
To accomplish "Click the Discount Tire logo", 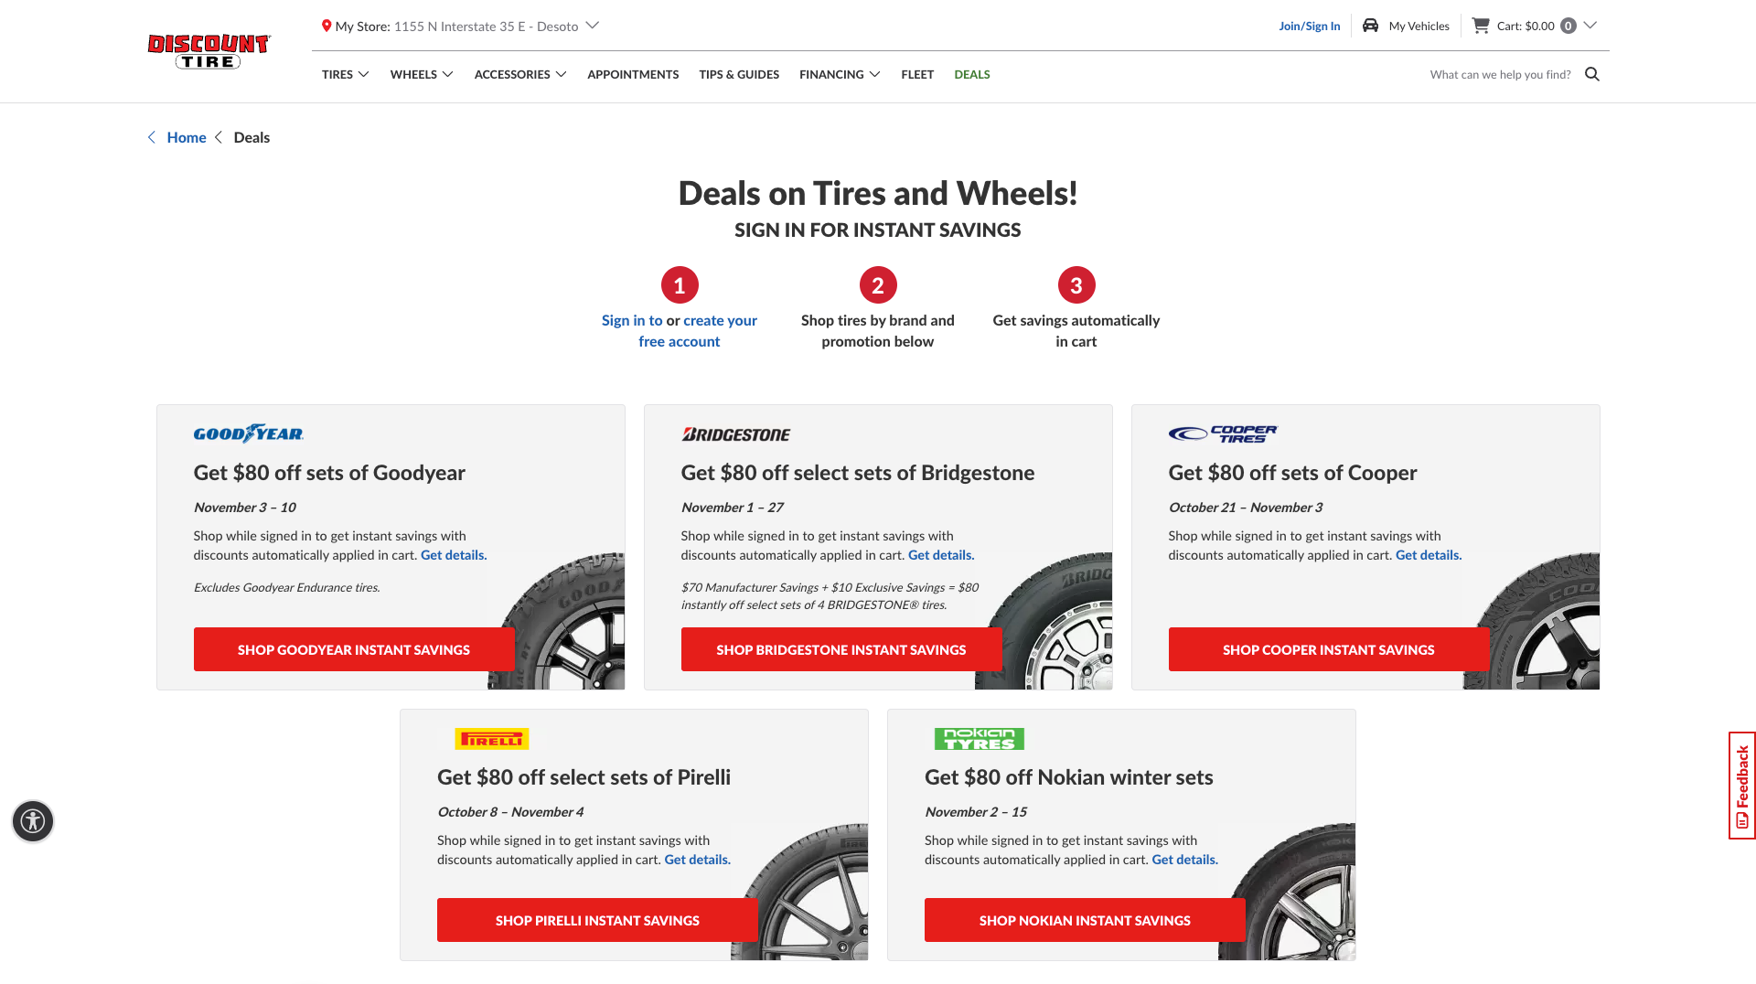I will pyautogui.click(x=209, y=51).
